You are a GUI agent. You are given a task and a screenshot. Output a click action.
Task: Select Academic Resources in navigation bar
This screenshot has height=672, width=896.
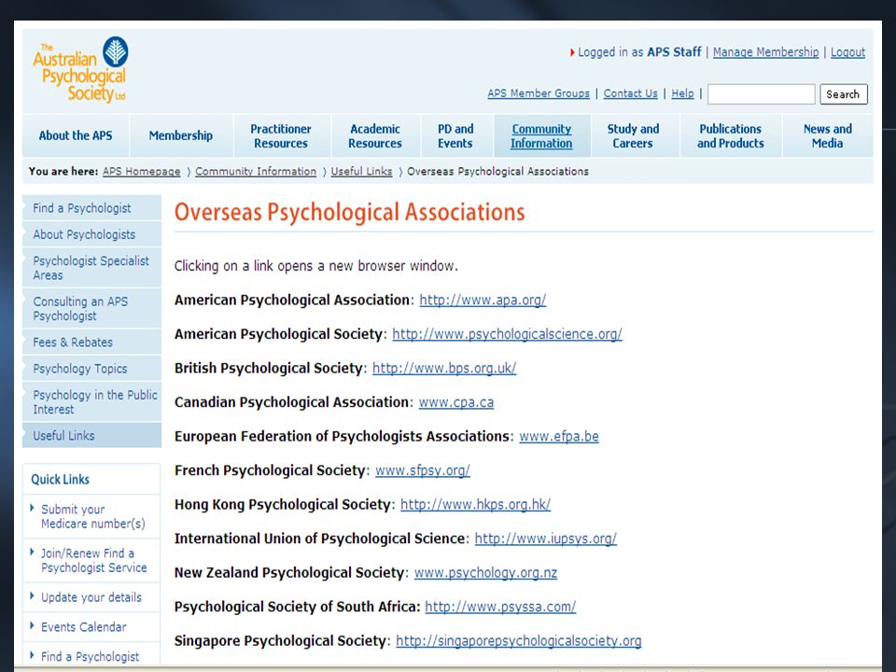point(375,136)
